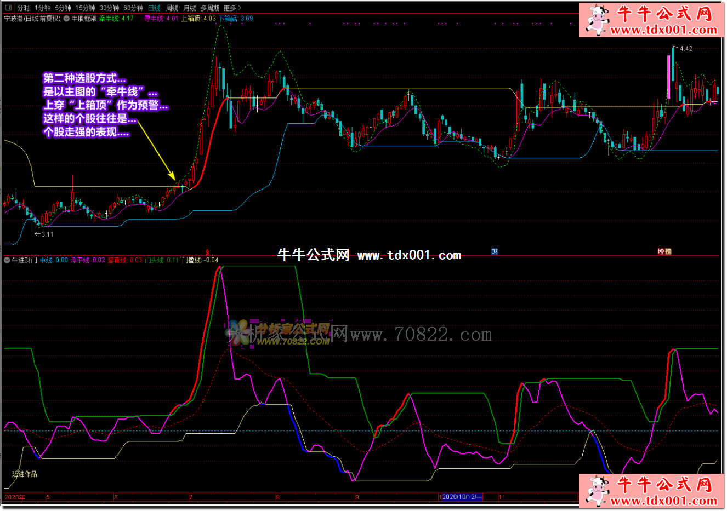Select the 60分钟 period
This screenshot has height=511, width=727.
click(133, 8)
